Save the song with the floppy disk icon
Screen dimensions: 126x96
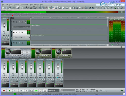point(10,8)
